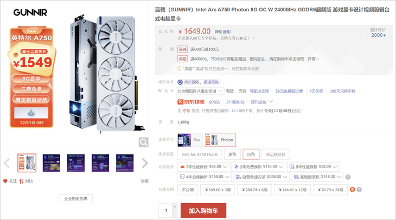Click the compare arrows icon

[21, 181]
